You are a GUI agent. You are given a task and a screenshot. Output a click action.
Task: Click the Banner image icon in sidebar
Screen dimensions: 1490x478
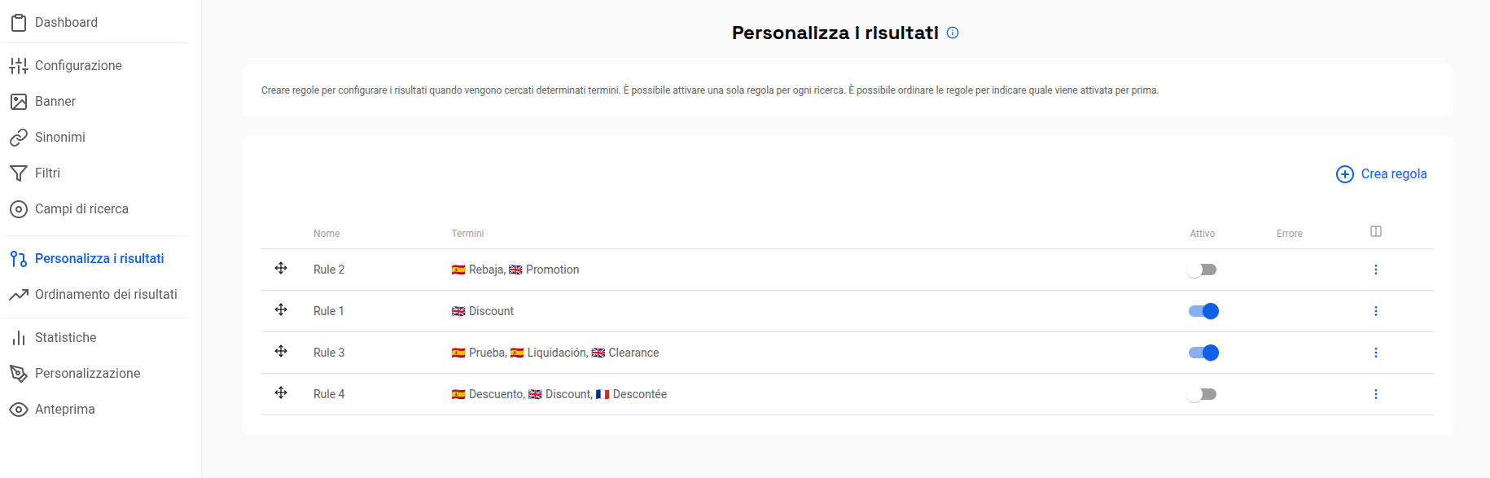(x=19, y=102)
